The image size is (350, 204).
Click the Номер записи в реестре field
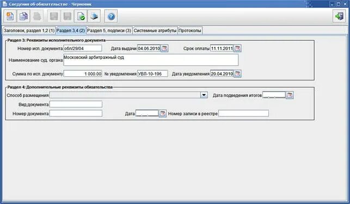tap(243, 113)
